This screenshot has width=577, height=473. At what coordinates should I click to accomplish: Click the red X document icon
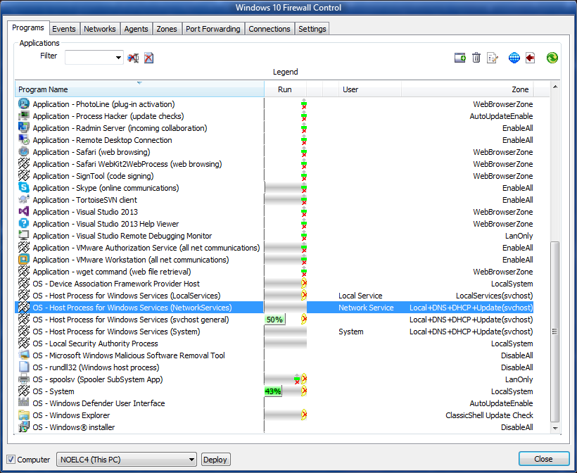[x=148, y=58]
